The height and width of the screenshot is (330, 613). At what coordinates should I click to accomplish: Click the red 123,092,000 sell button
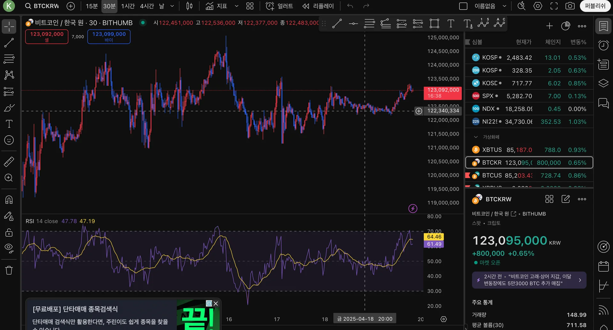[x=47, y=36]
